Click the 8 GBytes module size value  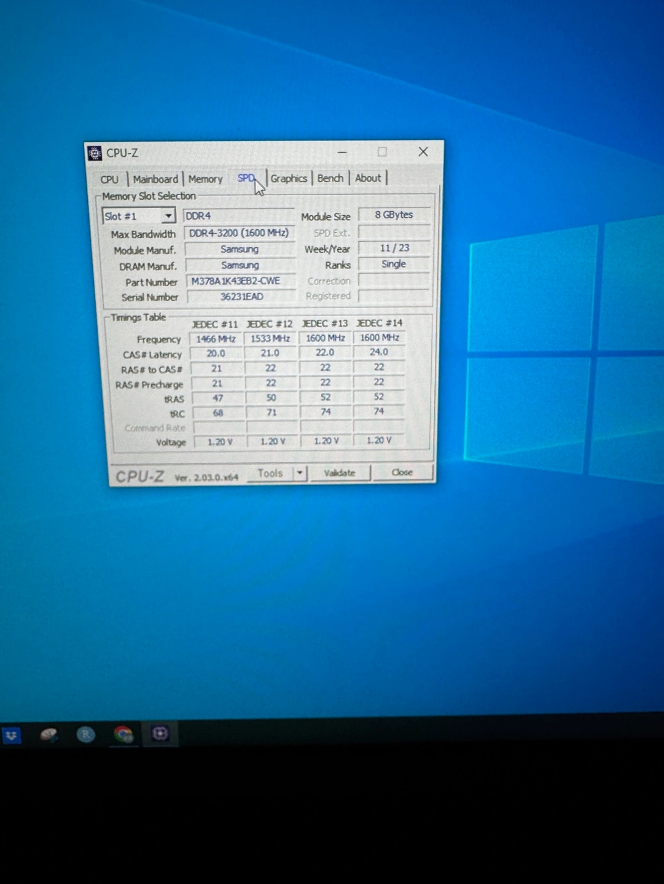click(394, 215)
